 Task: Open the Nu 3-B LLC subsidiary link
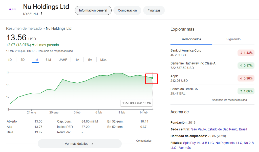[x=205, y=143]
